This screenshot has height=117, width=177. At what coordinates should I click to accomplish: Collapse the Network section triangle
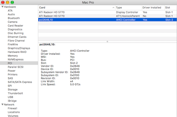tap(2, 105)
